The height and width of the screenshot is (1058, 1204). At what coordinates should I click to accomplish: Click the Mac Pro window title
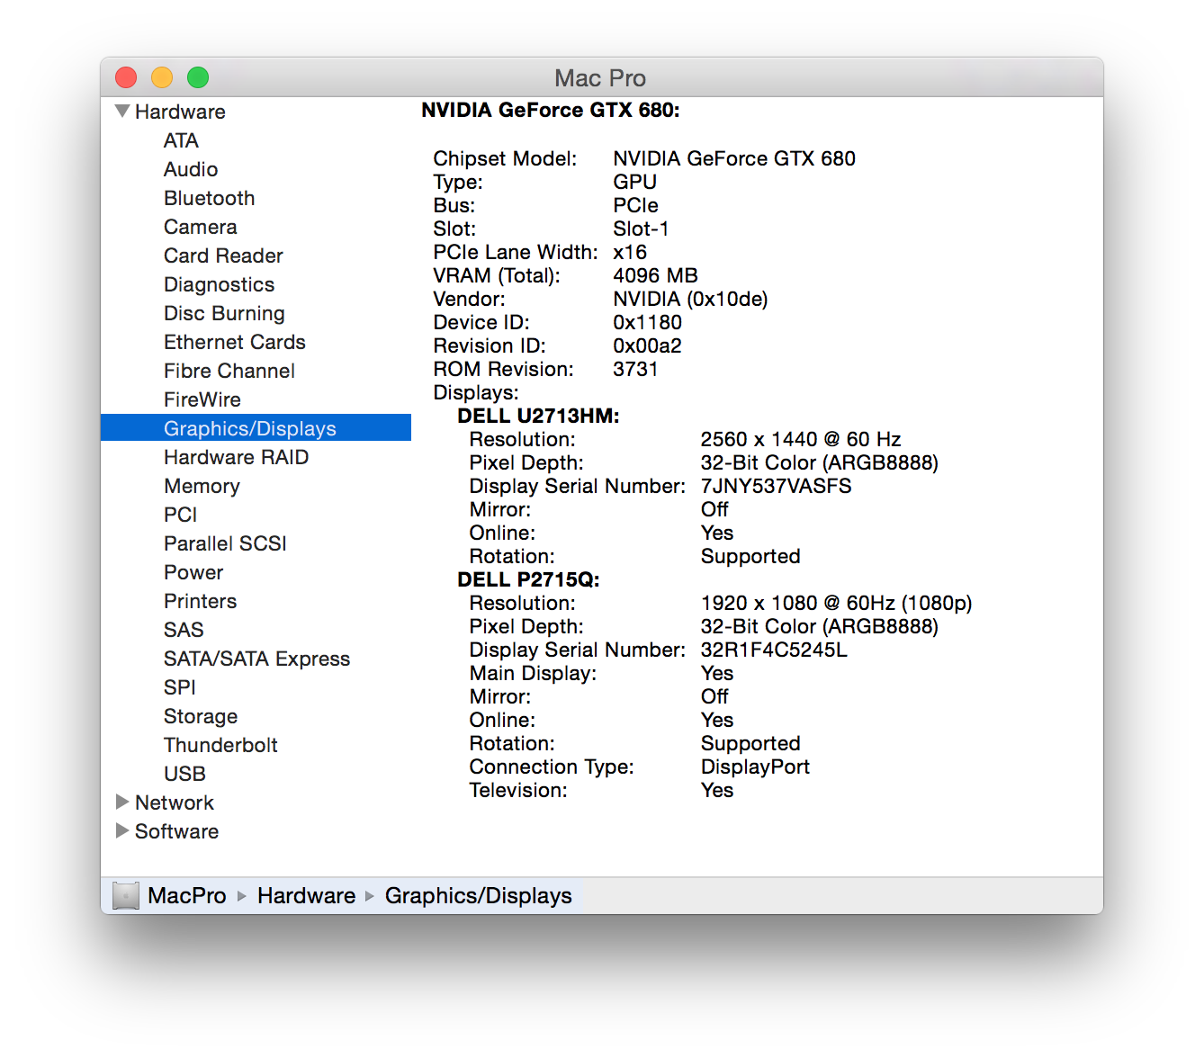click(x=600, y=78)
